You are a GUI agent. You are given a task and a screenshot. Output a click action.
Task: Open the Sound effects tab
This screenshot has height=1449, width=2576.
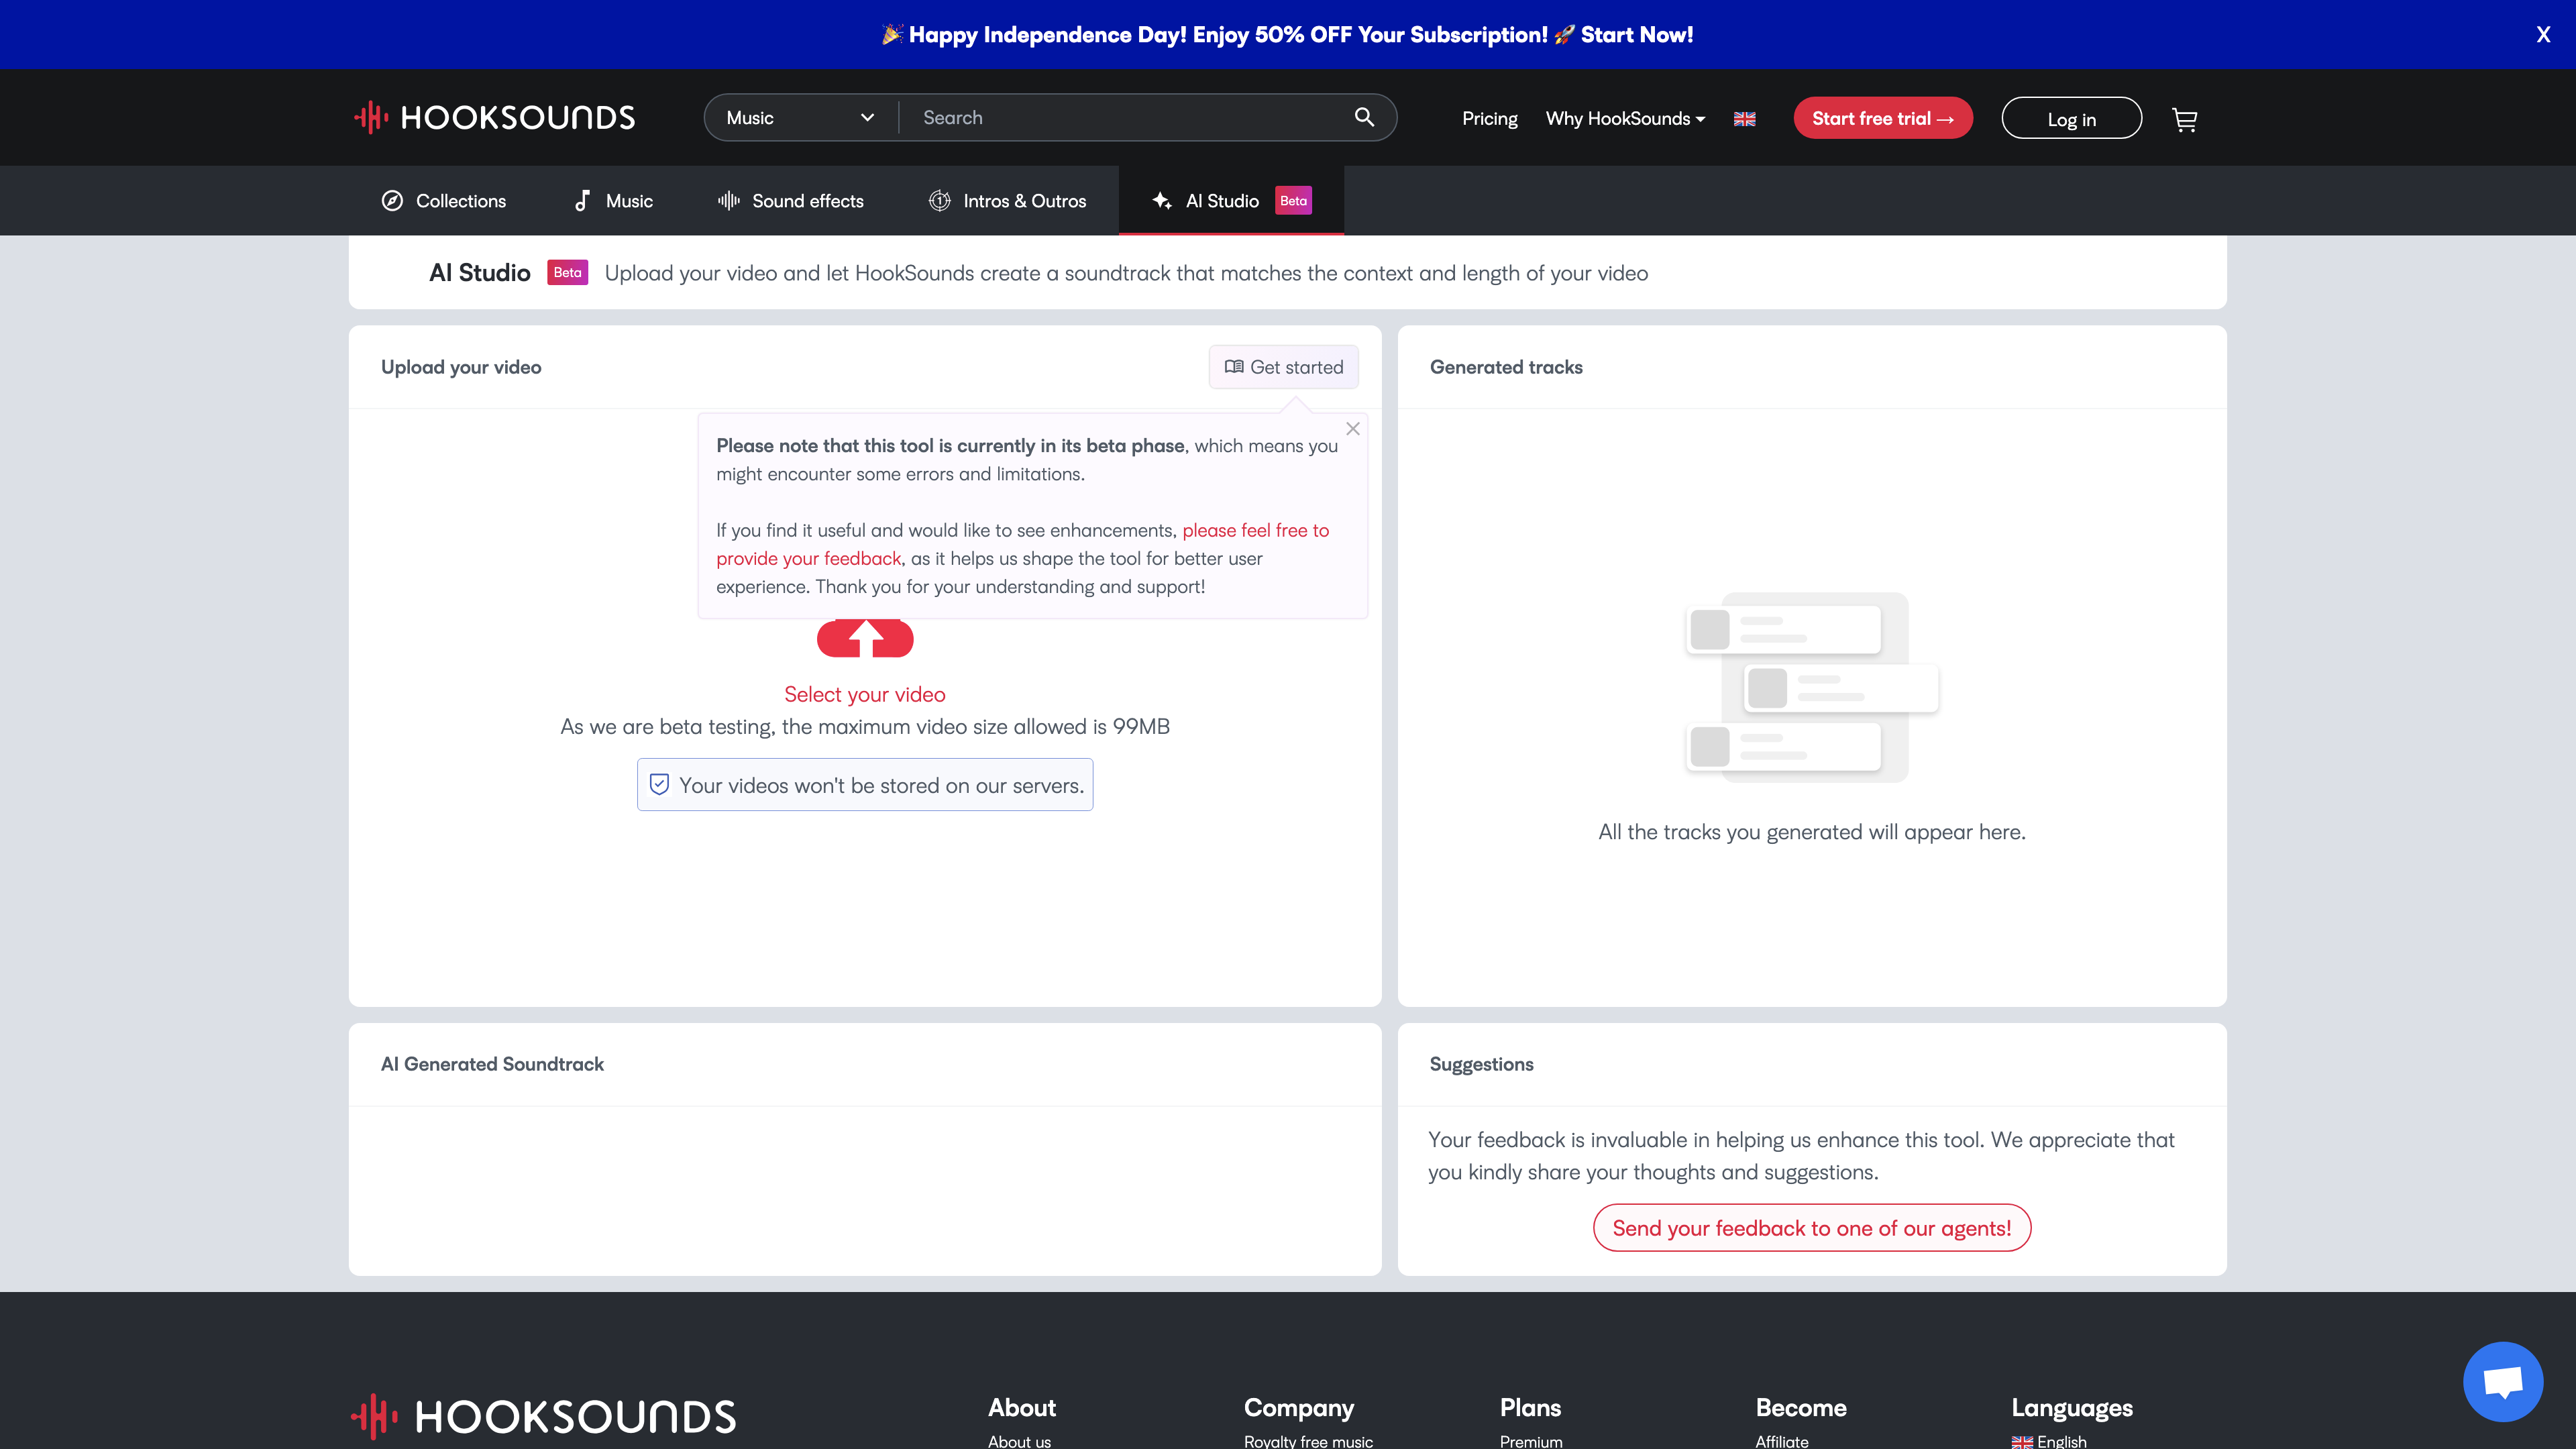coord(790,201)
